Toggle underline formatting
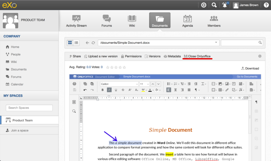The width and height of the screenshot is (271, 161). coord(116,90)
